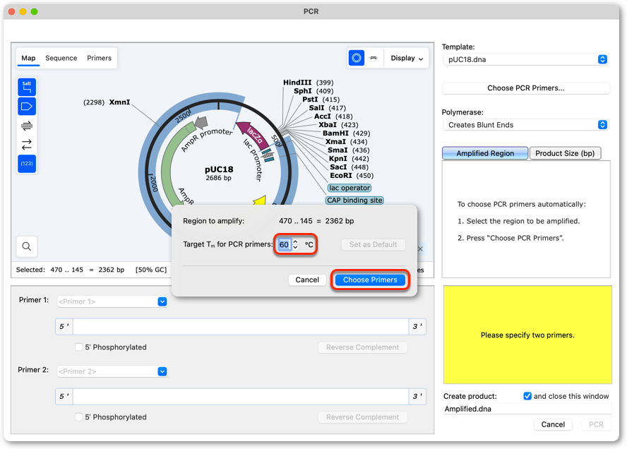Switch to the Sequence tab
This screenshot has height=449, width=627.
pos(61,58)
